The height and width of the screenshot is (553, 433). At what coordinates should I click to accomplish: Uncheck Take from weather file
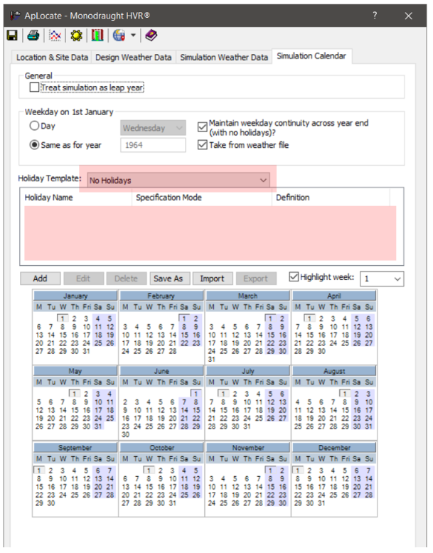tap(203, 144)
